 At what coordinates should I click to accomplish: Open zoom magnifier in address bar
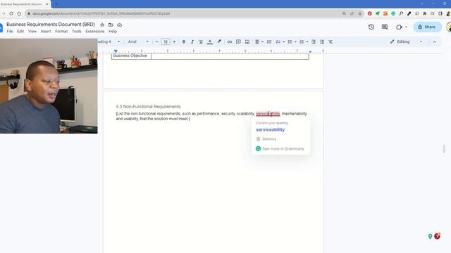pos(344,13)
